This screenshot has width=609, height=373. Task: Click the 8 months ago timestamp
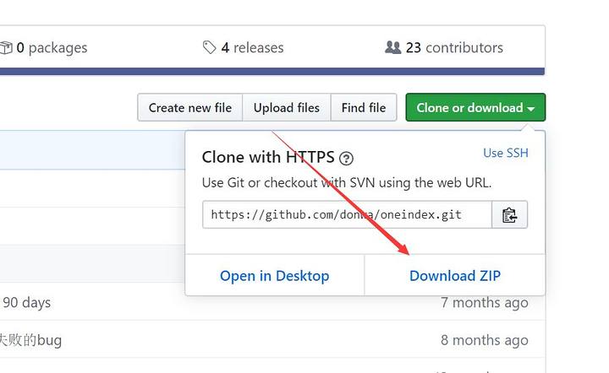[x=484, y=341]
